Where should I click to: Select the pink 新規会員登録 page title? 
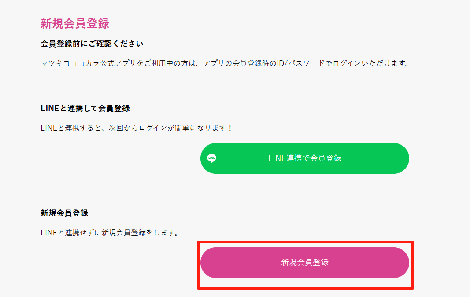pyautogui.click(x=75, y=23)
